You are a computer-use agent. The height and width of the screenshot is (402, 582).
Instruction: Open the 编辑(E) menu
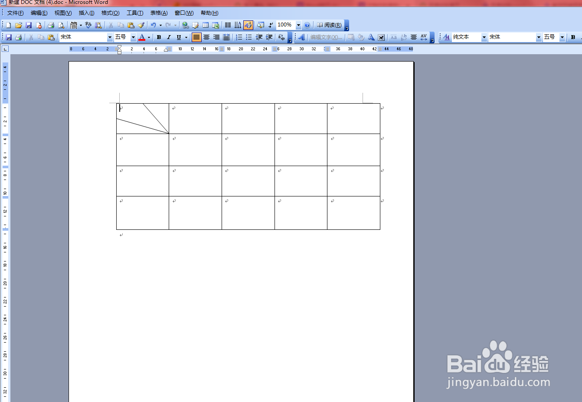click(39, 13)
